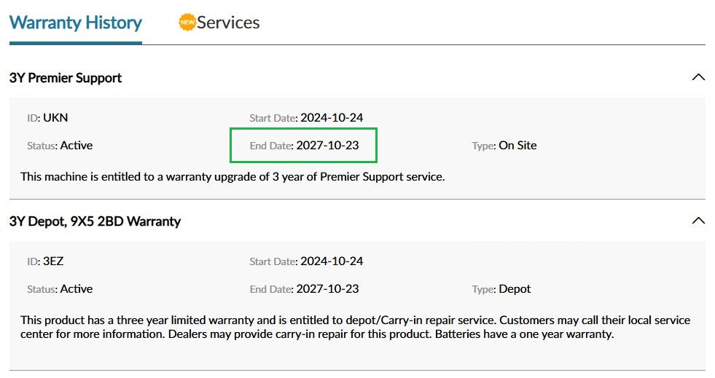Image resolution: width=715 pixels, height=378 pixels.
Task: Collapse the 3Y Depot warranty chevron
Action: (698, 221)
